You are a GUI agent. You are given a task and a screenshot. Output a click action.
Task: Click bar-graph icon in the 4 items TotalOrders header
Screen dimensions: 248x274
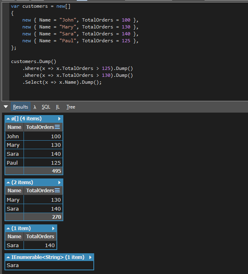57,127
